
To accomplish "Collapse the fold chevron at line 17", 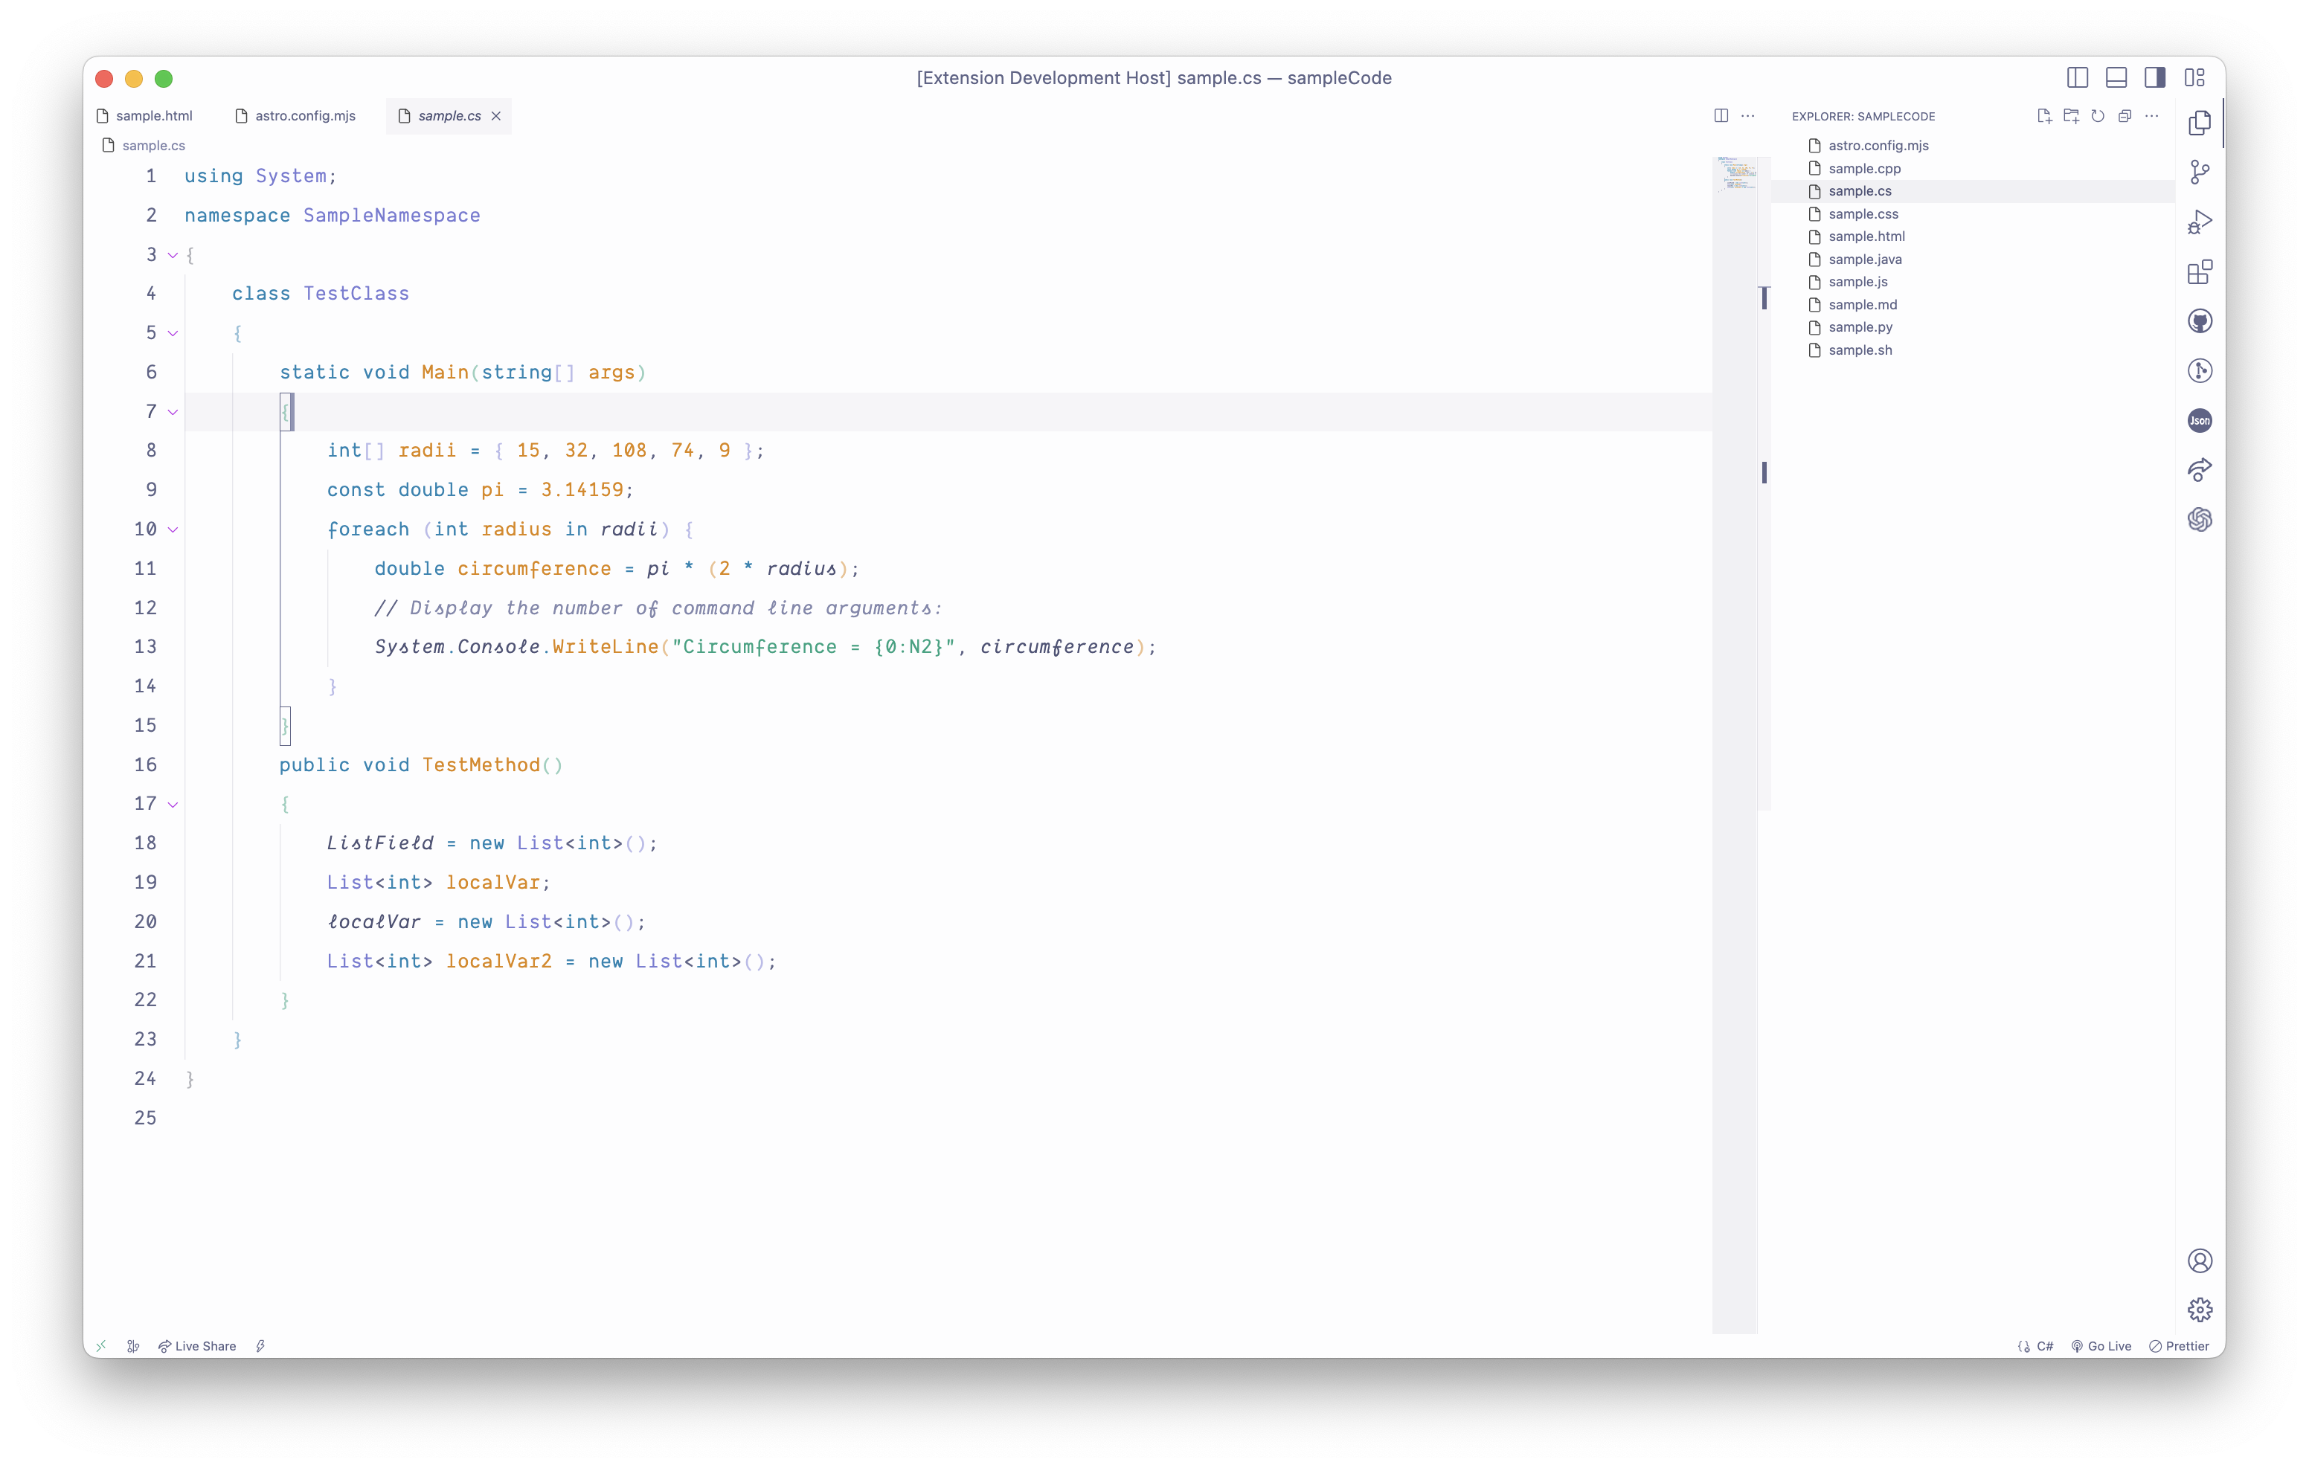I will click(173, 805).
